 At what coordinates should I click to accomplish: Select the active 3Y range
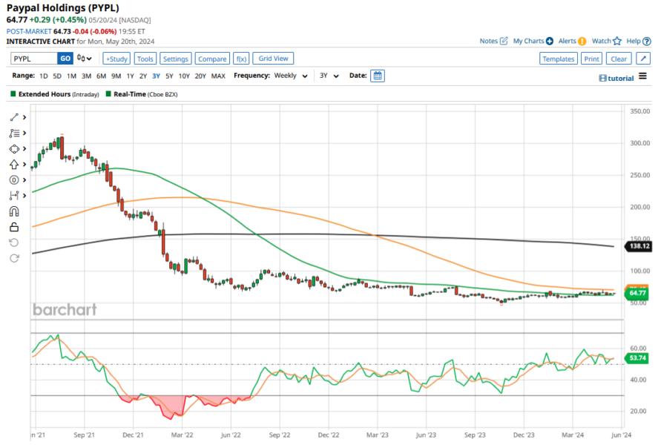click(156, 76)
